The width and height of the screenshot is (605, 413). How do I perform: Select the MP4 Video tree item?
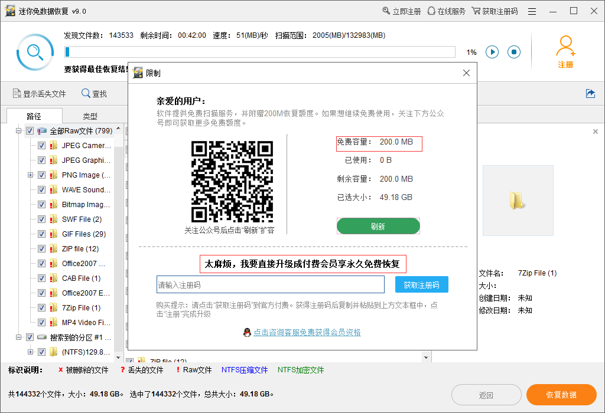86,323
